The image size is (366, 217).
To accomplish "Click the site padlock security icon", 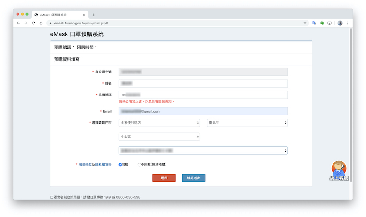I will [50, 23].
